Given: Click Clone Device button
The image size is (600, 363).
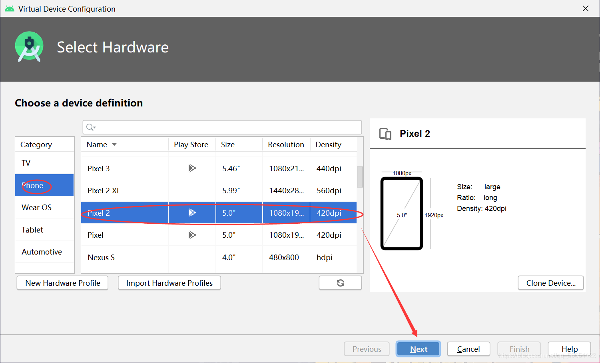Looking at the screenshot, I should point(551,283).
